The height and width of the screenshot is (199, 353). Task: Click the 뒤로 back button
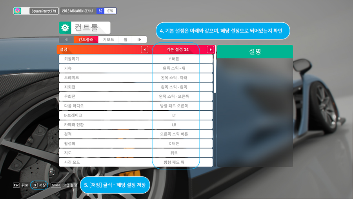[25, 185]
